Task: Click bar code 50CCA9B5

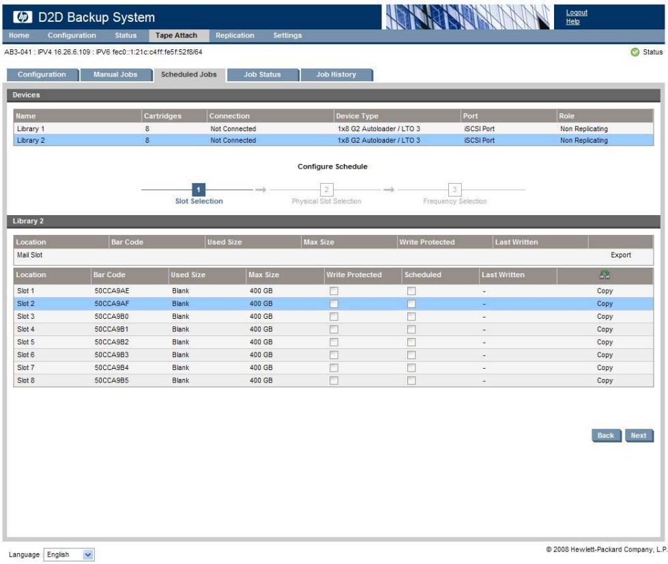Action: click(x=112, y=380)
